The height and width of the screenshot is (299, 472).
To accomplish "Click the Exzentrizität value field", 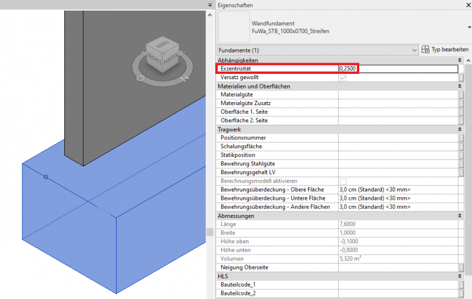I will [x=398, y=69].
